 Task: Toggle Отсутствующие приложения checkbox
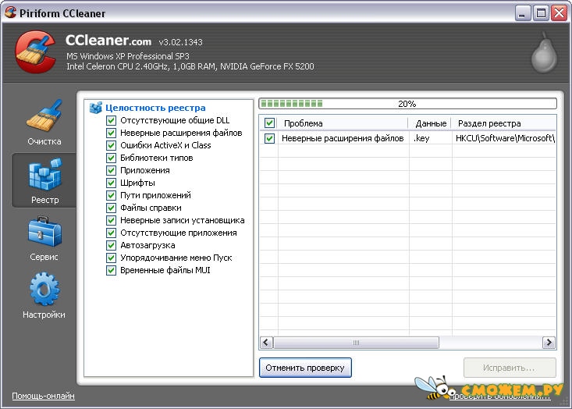coord(112,233)
